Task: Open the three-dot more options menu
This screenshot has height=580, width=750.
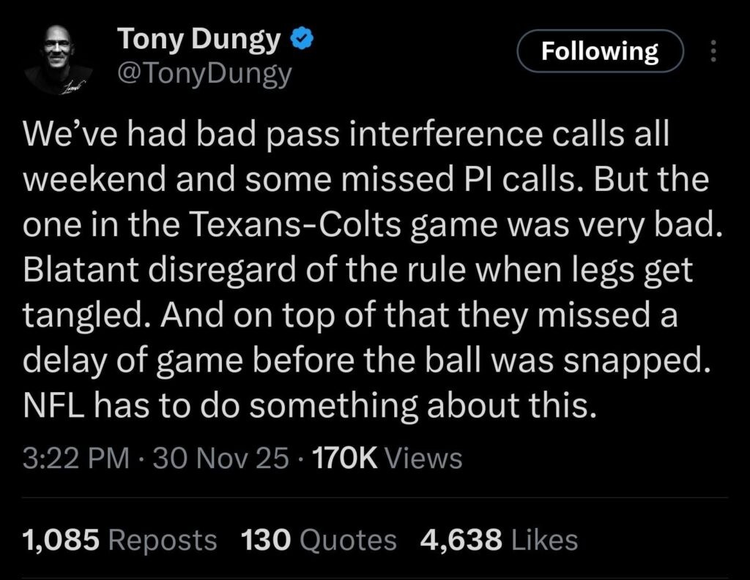Action: point(715,51)
